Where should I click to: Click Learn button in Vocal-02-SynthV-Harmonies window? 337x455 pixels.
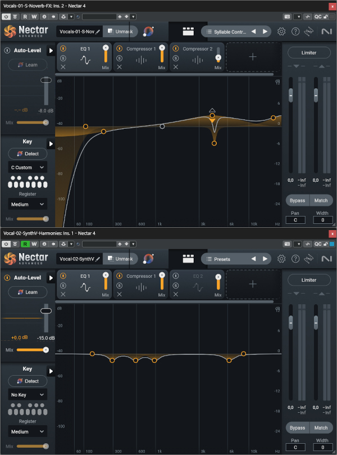[x=28, y=292]
